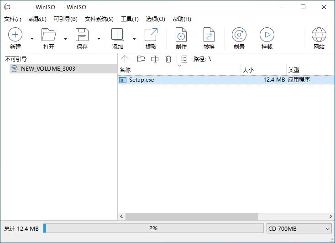This screenshot has width=335, height=243.
Task: Sort by the 大小 column header
Action: tap(263, 70)
